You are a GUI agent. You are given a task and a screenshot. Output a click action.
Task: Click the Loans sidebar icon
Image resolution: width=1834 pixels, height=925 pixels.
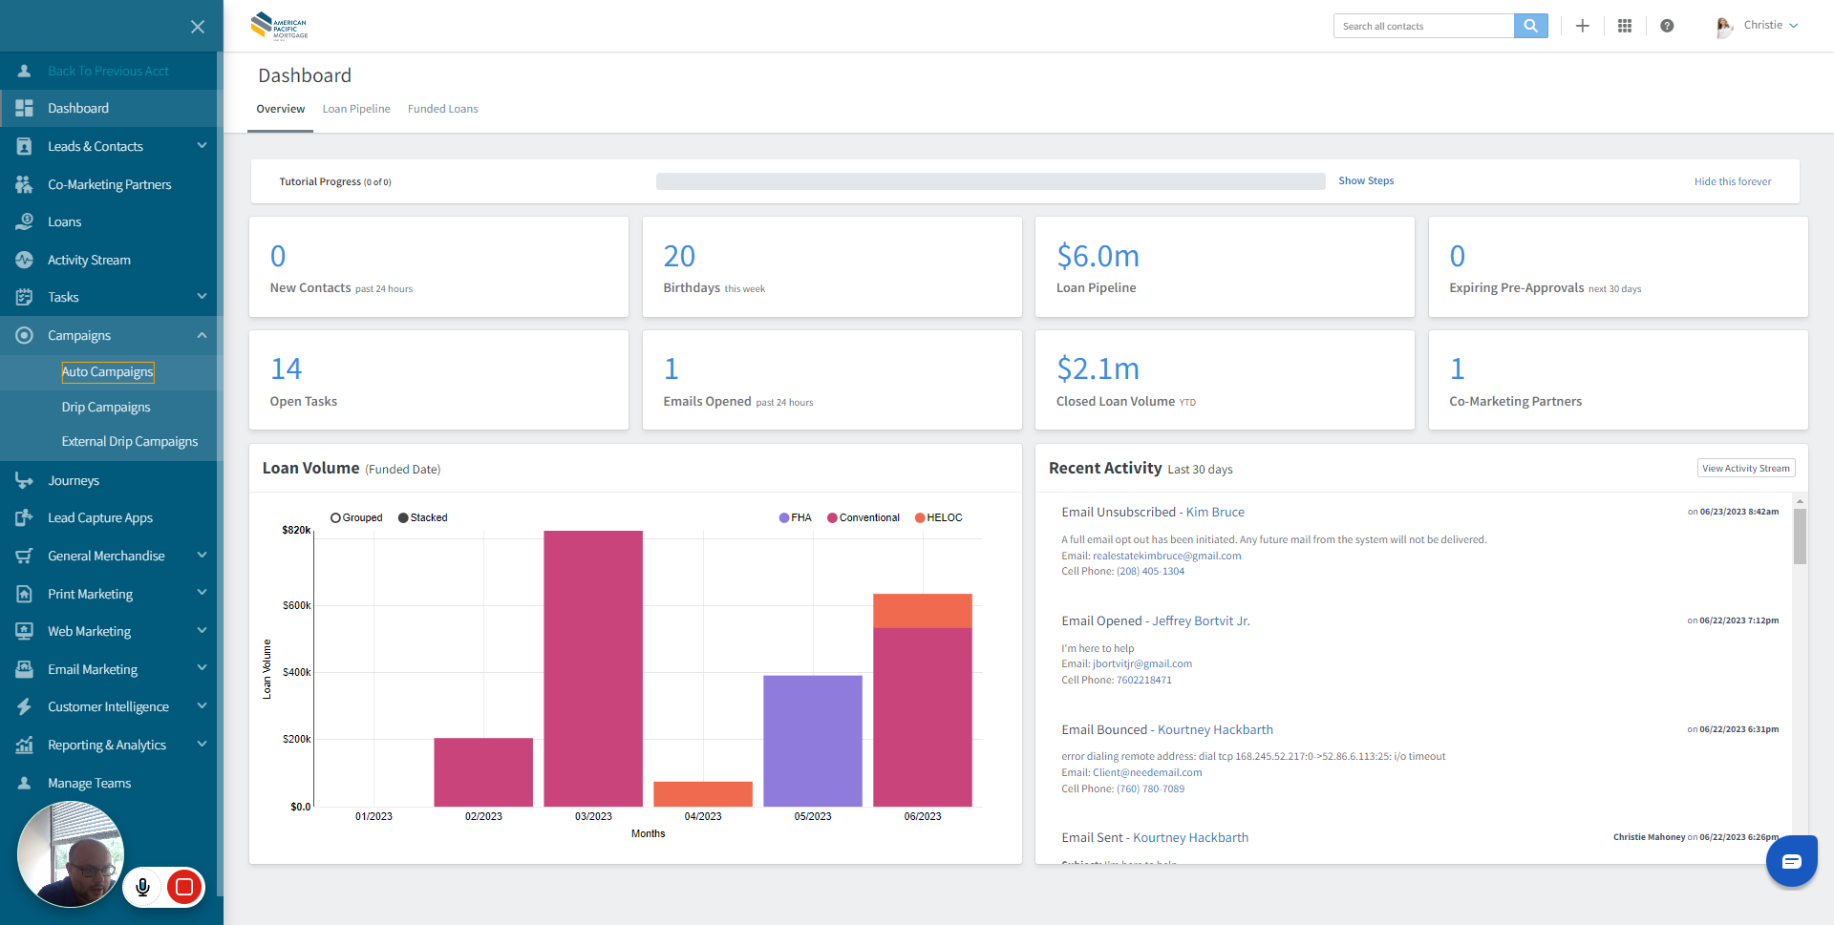25,221
